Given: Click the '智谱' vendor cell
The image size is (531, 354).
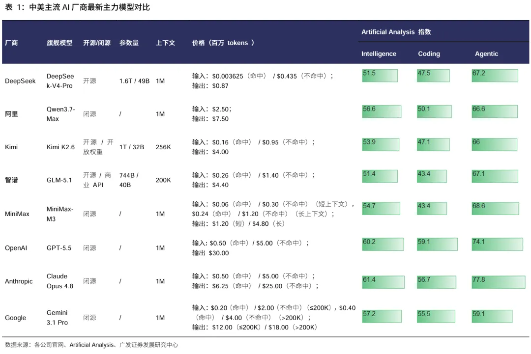Looking at the screenshot, I should point(11,180).
